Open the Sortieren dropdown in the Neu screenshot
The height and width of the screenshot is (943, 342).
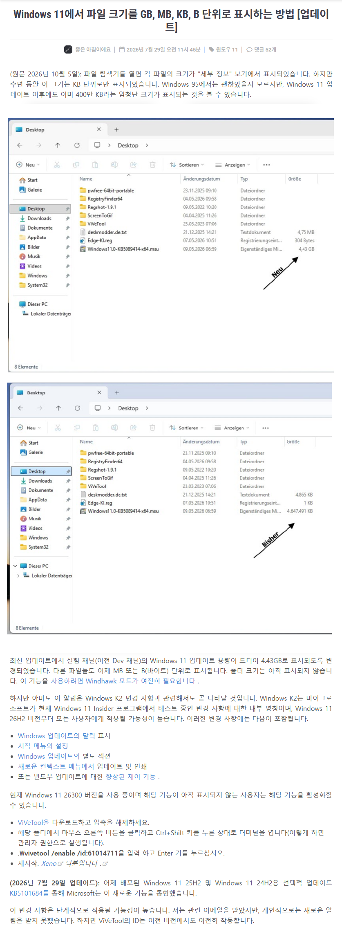pyautogui.click(x=187, y=165)
